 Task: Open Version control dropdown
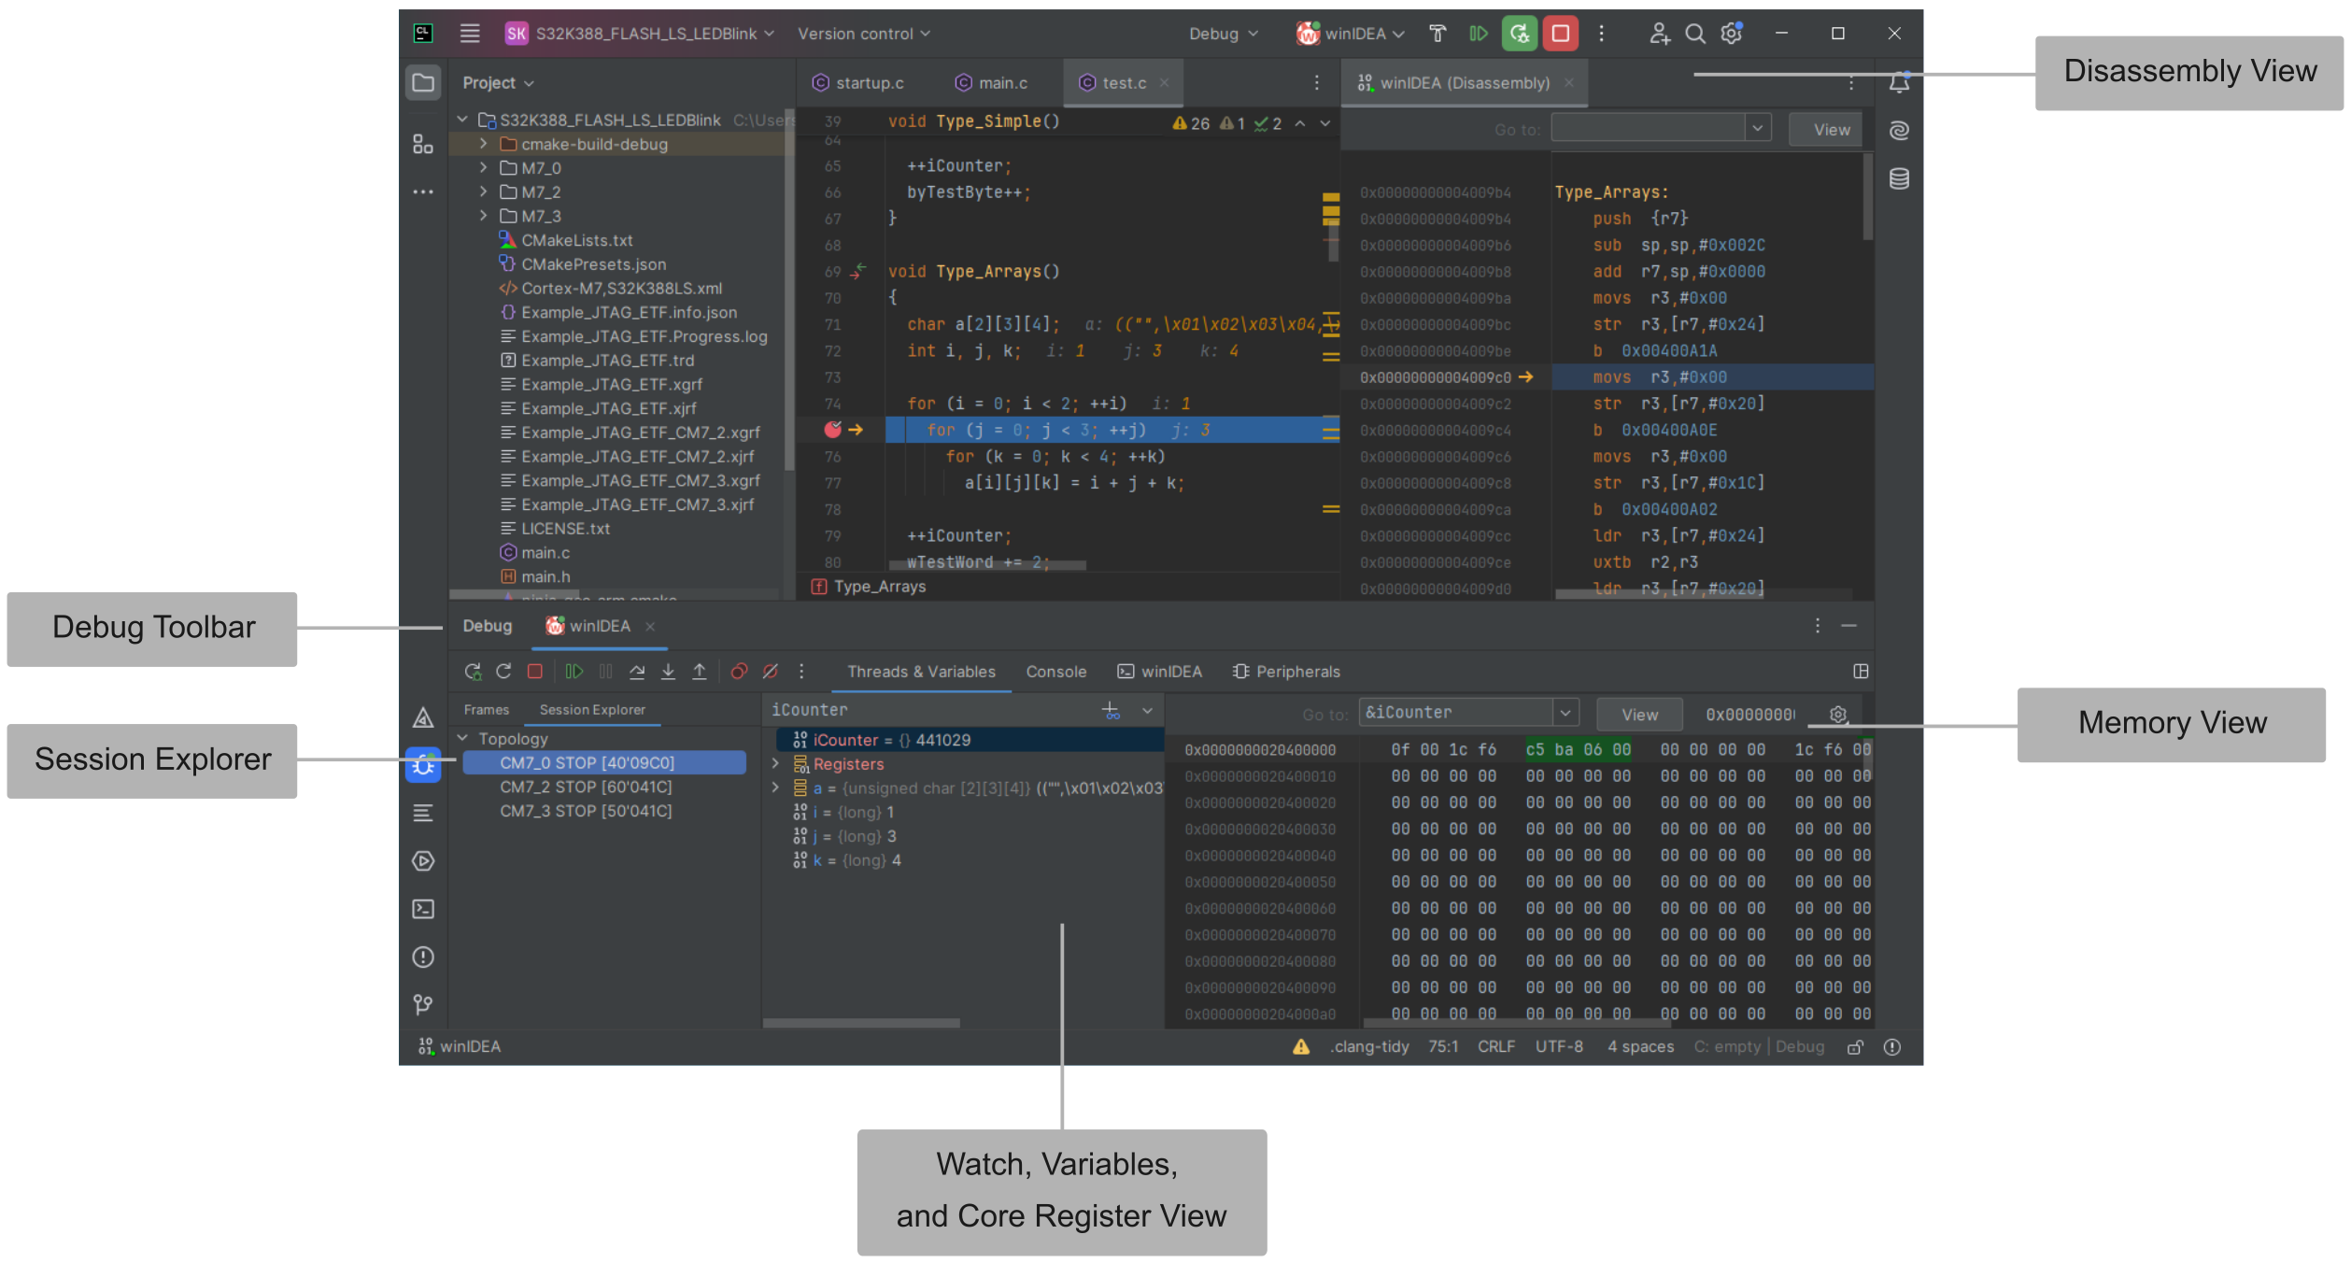[864, 34]
